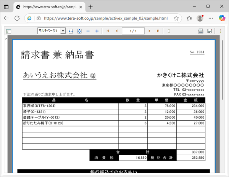The image size is (229, 177).
Task: Click the vertical scrollbar thumb
Action: (x=223, y=70)
